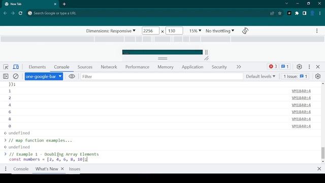Rotate the device viewport
325x183 pixels.
click(x=245, y=31)
